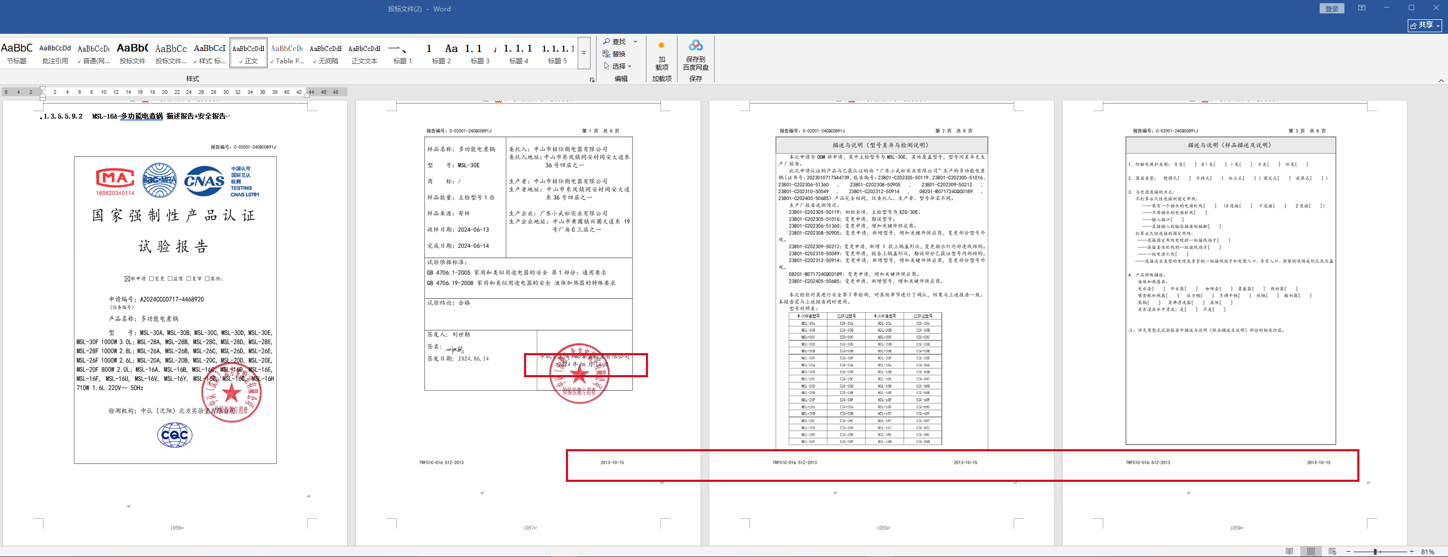Screen dimensions: 1448x557
Task: Click the page number 1058 footer
Action: (x=883, y=529)
